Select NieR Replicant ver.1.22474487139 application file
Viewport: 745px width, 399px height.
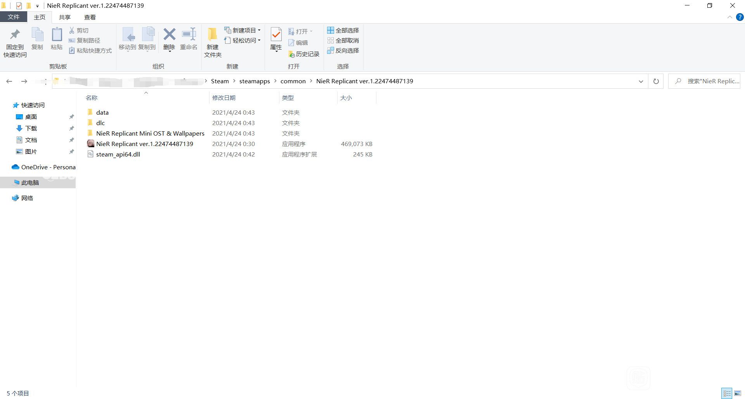click(144, 144)
